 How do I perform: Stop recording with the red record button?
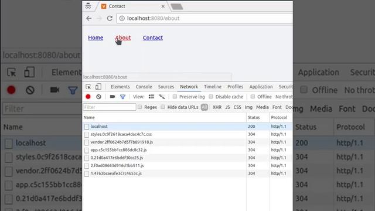(x=88, y=97)
